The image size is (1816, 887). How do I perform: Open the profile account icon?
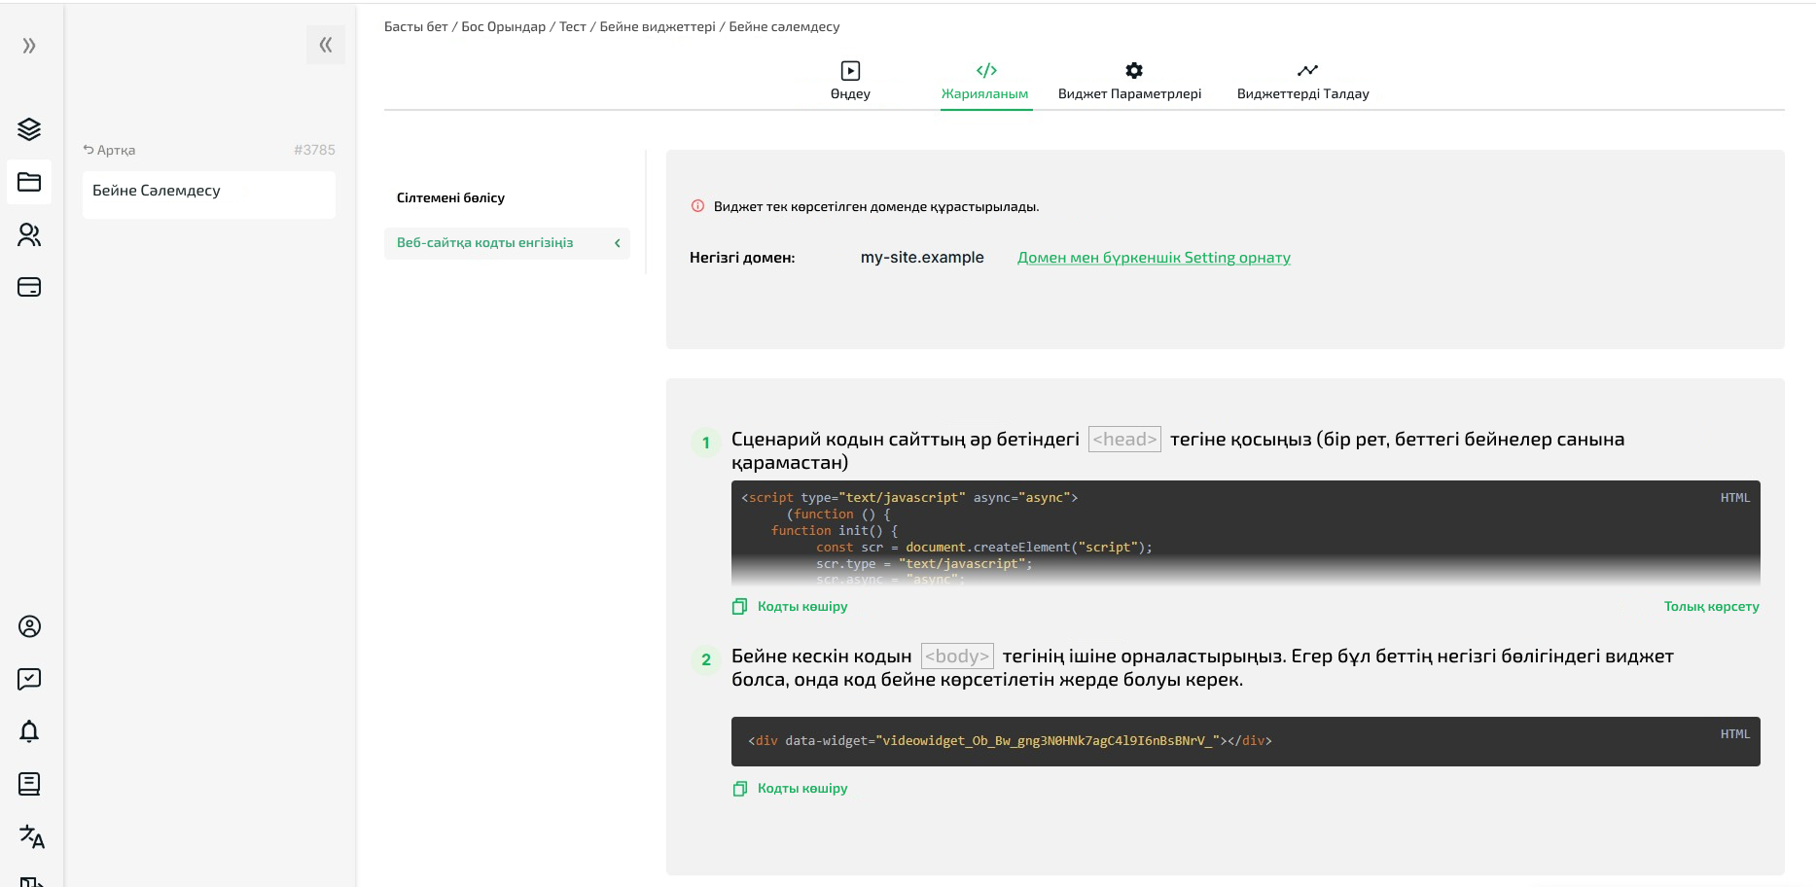(x=29, y=626)
